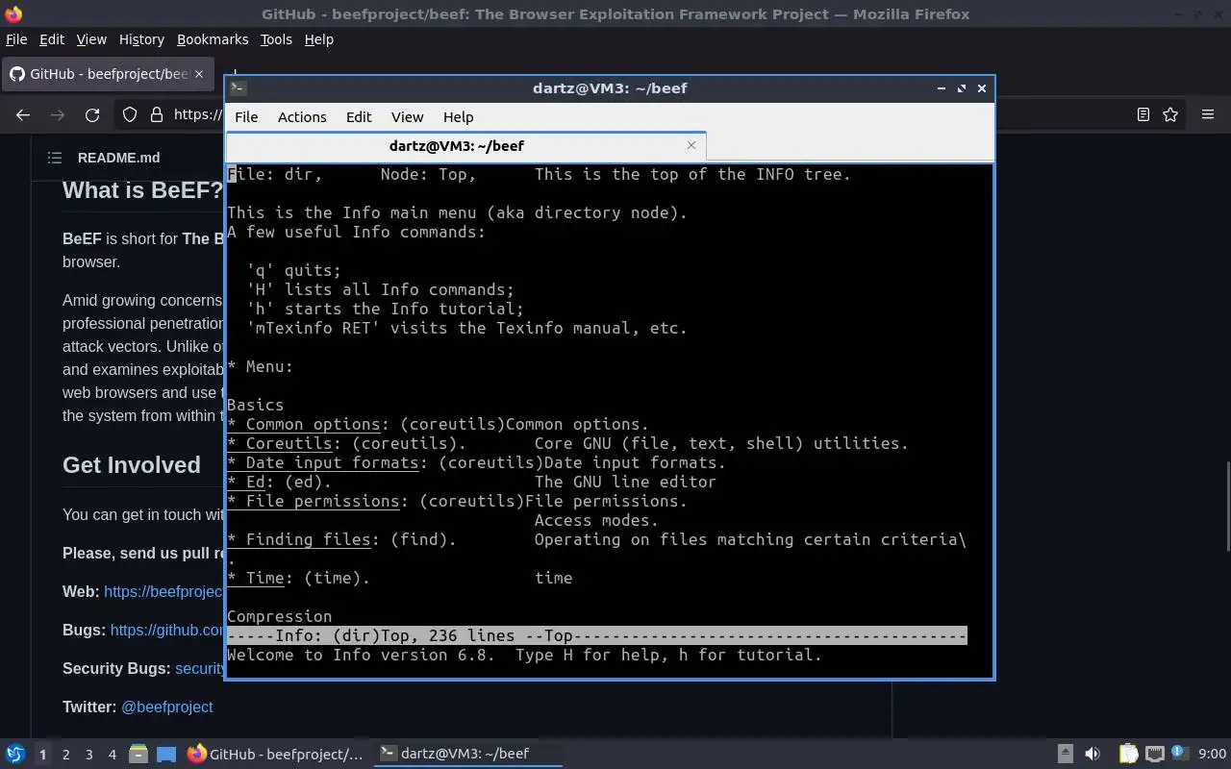This screenshot has width=1231, height=769.
Task: Open the Firefox Edit menu
Action: (x=52, y=39)
